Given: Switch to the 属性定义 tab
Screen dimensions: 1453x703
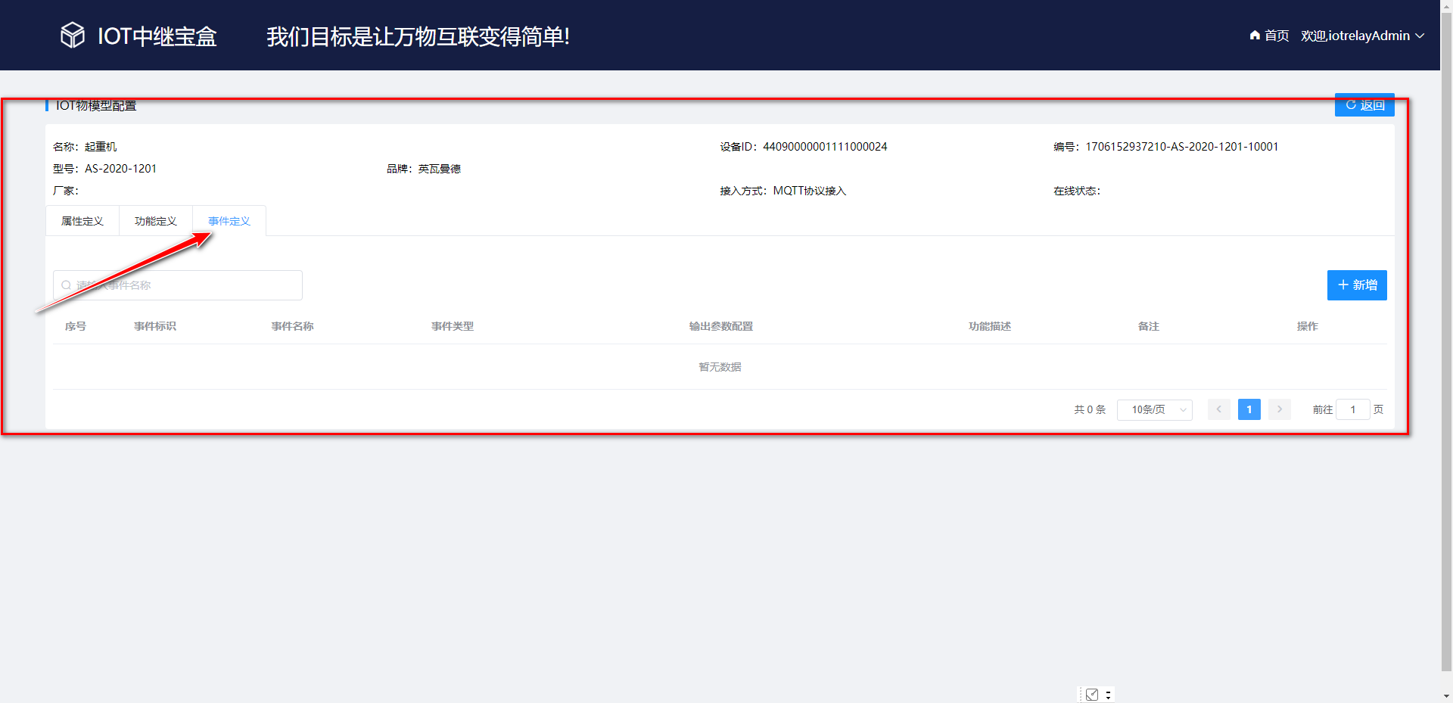Looking at the screenshot, I should click(82, 220).
